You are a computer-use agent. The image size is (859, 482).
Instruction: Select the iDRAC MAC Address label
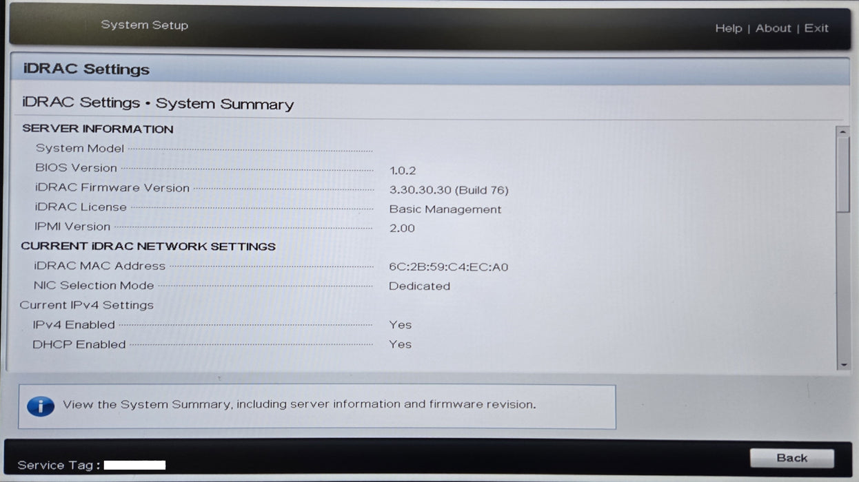(99, 266)
